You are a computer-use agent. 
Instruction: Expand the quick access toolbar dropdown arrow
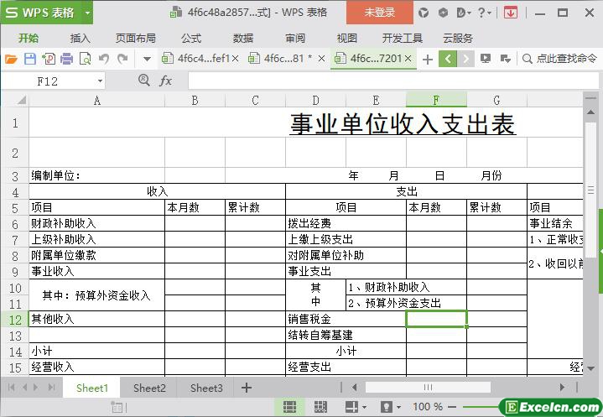tap(147, 59)
